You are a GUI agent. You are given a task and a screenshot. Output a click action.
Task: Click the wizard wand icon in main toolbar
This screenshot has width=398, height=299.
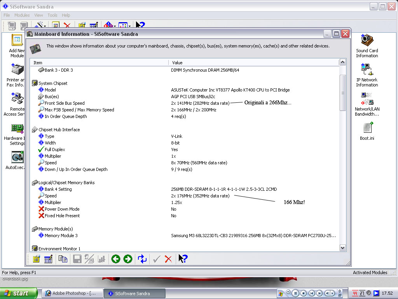39,25
